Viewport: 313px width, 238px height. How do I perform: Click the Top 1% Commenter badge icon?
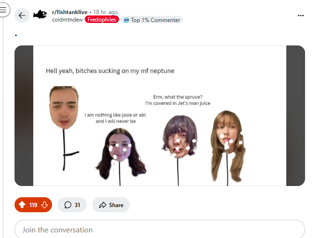point(126,20)
